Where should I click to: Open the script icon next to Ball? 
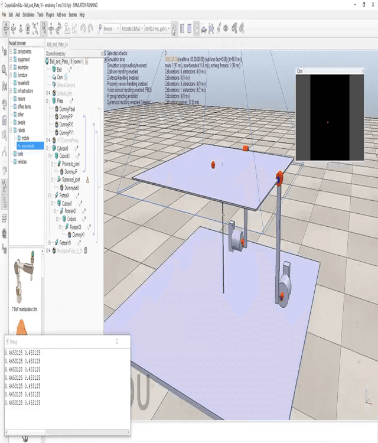70,69
